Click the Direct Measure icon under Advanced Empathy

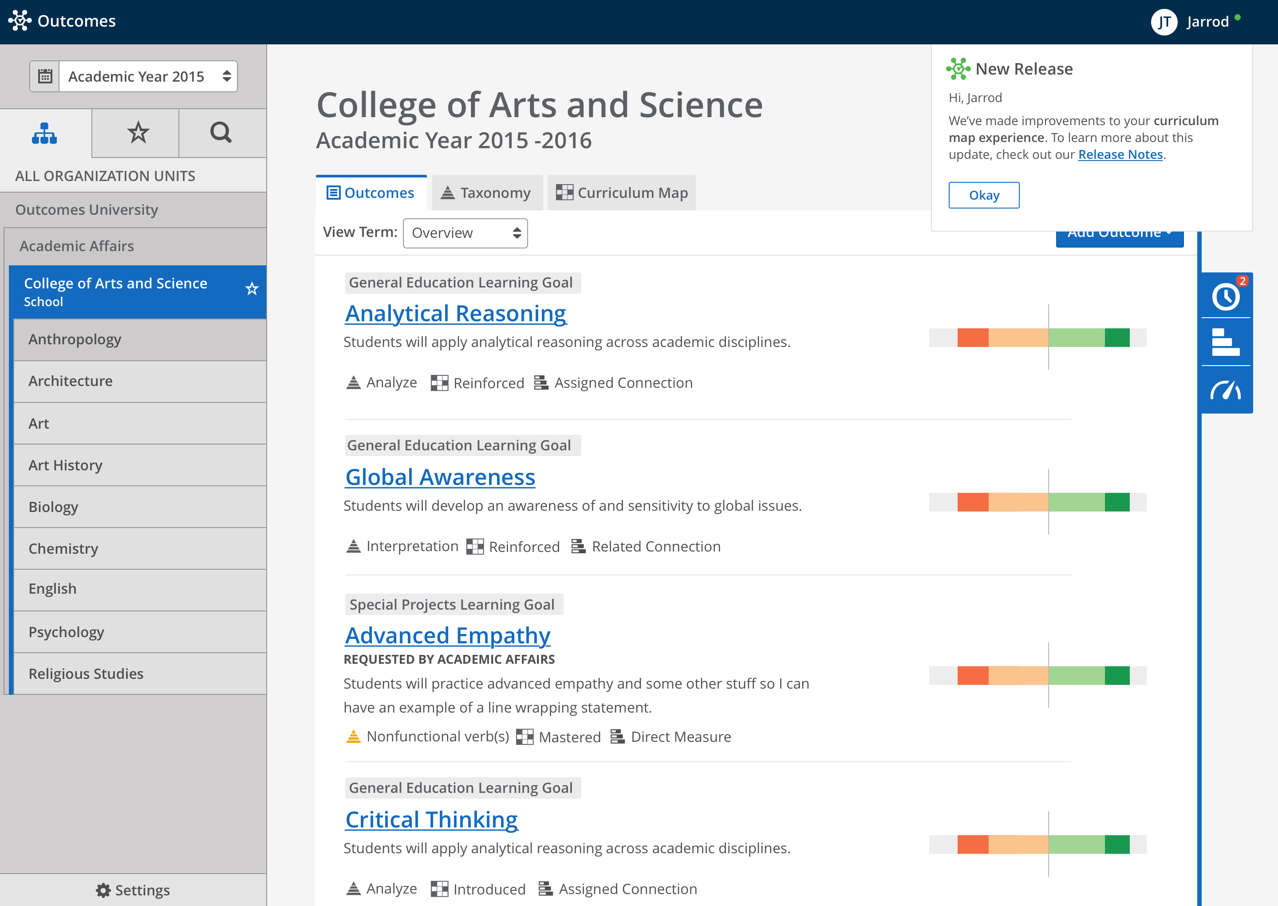pos(617,737)
